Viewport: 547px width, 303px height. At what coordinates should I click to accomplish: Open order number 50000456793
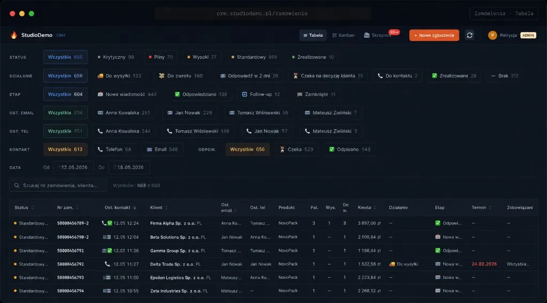71,277
